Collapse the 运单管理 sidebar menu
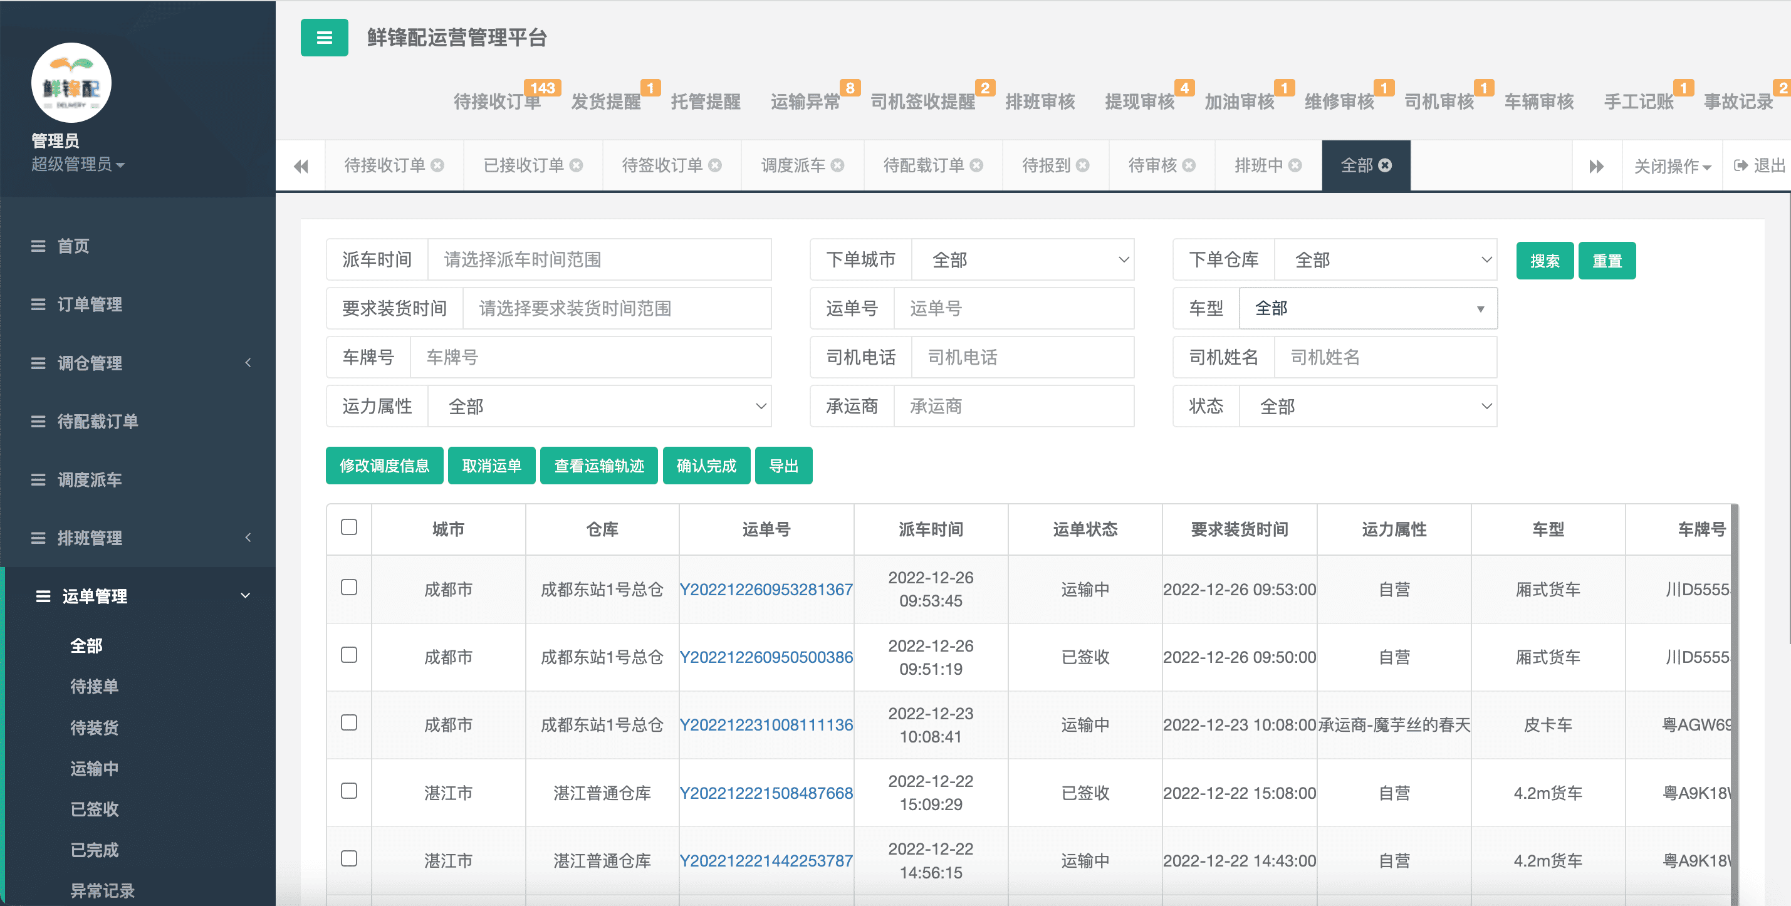 138,596
